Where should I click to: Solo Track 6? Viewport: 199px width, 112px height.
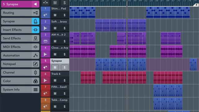click(64, 80)
